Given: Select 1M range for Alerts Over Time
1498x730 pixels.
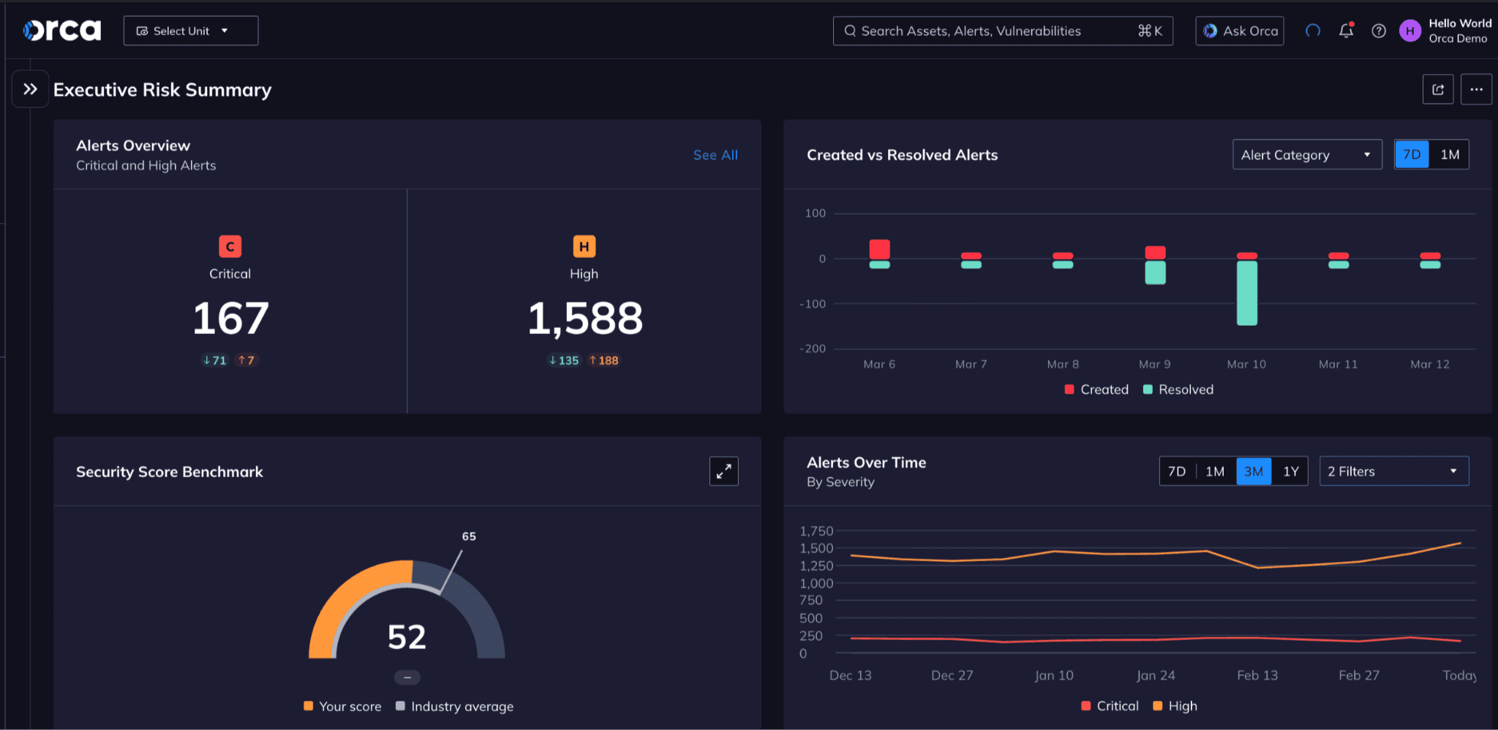Looking at the screenshot, I should coord(1215,471).
